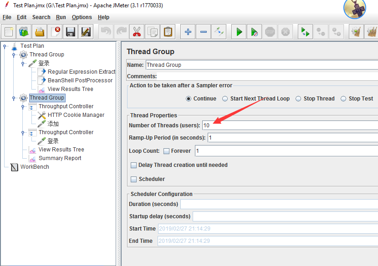Click the Startup delay (seconds) field
This screenshot has width=378, height=266.
pyautogui.click(x=286, y=216)
